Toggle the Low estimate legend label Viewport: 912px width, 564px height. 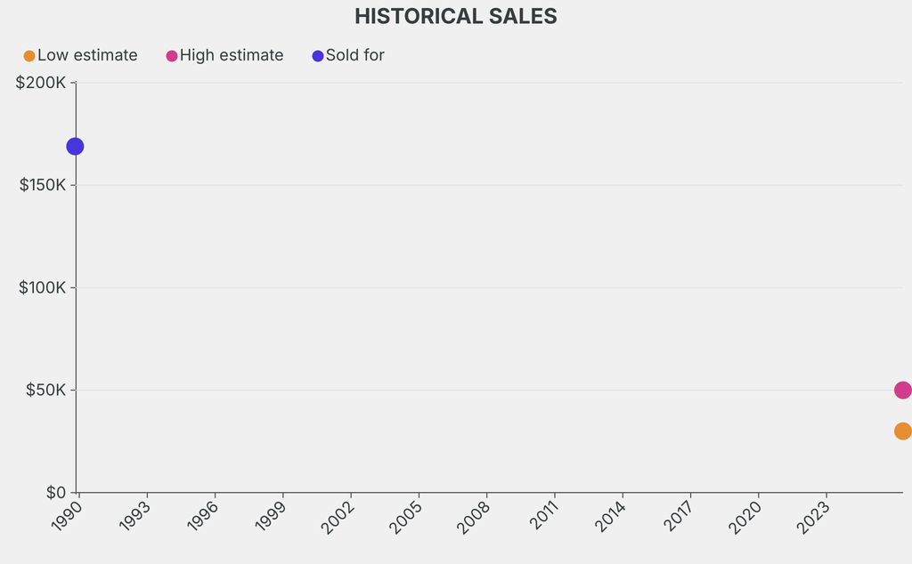[x=87, y=55]
